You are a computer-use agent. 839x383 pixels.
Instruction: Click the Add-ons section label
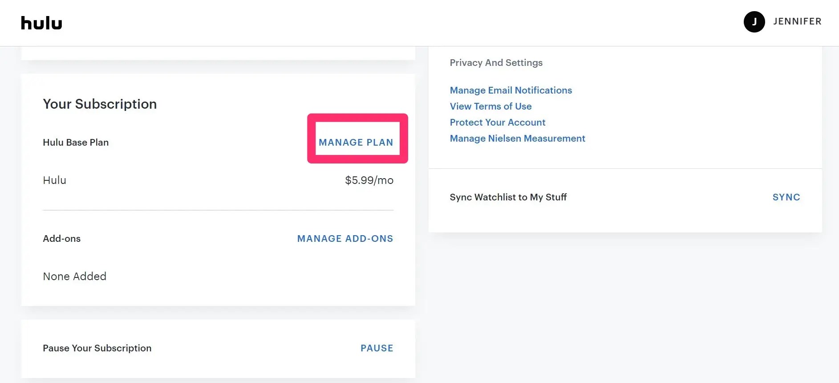61,239
